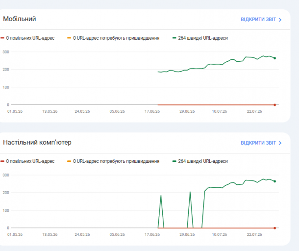Select green fast URLs legend marker in Mobile
Screen dimensions: 299x251
(x=174, y=38)
